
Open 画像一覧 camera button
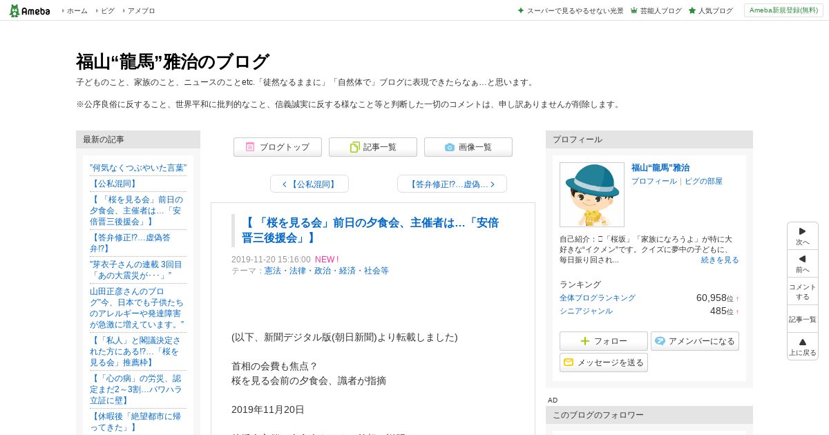point(468,147)
